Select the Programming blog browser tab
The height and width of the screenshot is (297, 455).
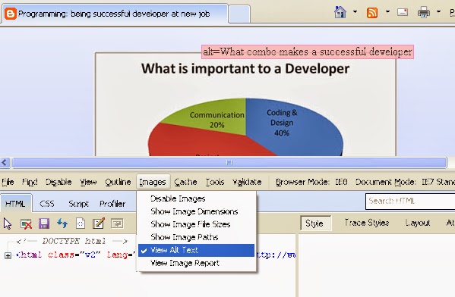115,14
